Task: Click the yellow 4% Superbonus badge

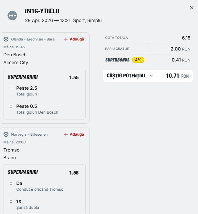Action: pyautogui.click(x=138, y=60)
